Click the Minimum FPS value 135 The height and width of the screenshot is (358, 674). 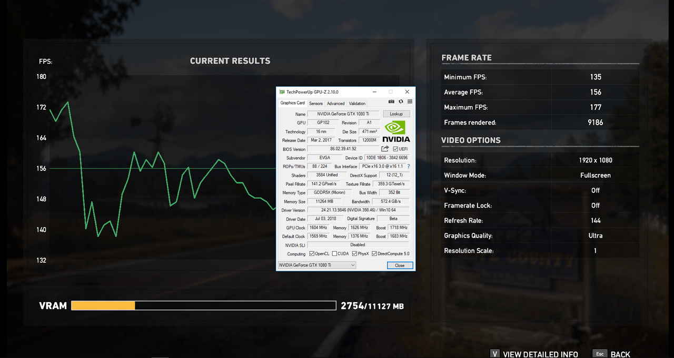[596, 77]
